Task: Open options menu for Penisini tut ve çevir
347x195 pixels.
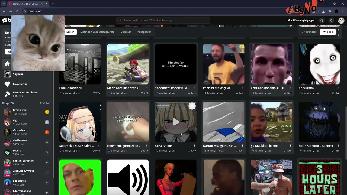Action: tap(242, 88)
